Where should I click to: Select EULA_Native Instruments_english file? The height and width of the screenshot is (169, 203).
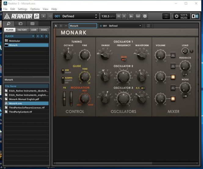pyautogui.click(x=27, y=95)
